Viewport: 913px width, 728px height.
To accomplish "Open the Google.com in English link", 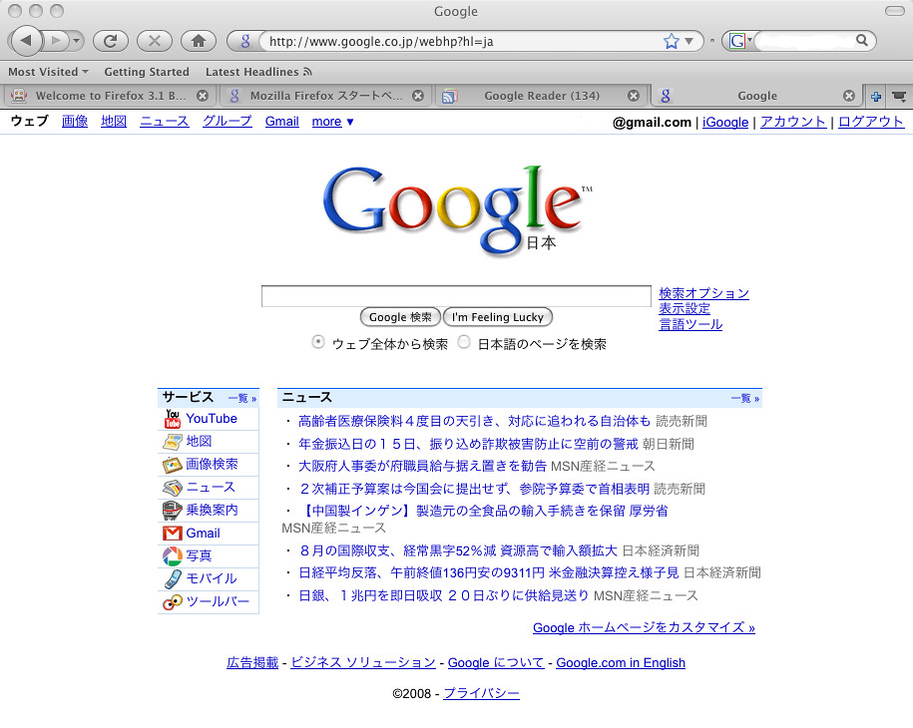I will 621,663.
